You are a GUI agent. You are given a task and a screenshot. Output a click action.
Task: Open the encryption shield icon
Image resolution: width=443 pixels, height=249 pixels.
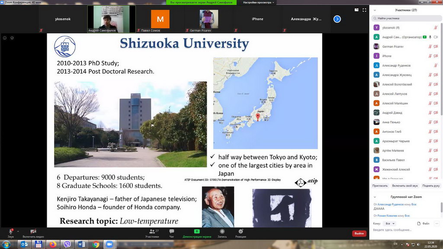12,38
